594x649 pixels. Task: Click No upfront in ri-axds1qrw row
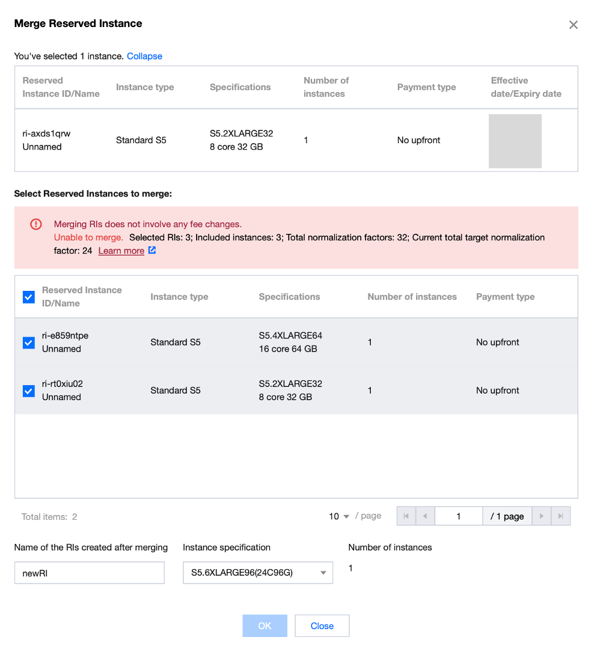coord(419,140)
